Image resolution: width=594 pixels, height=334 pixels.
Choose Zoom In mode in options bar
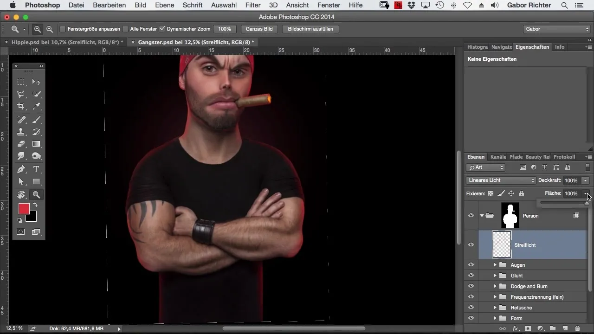pyautogui.click(x=38, y=29)
